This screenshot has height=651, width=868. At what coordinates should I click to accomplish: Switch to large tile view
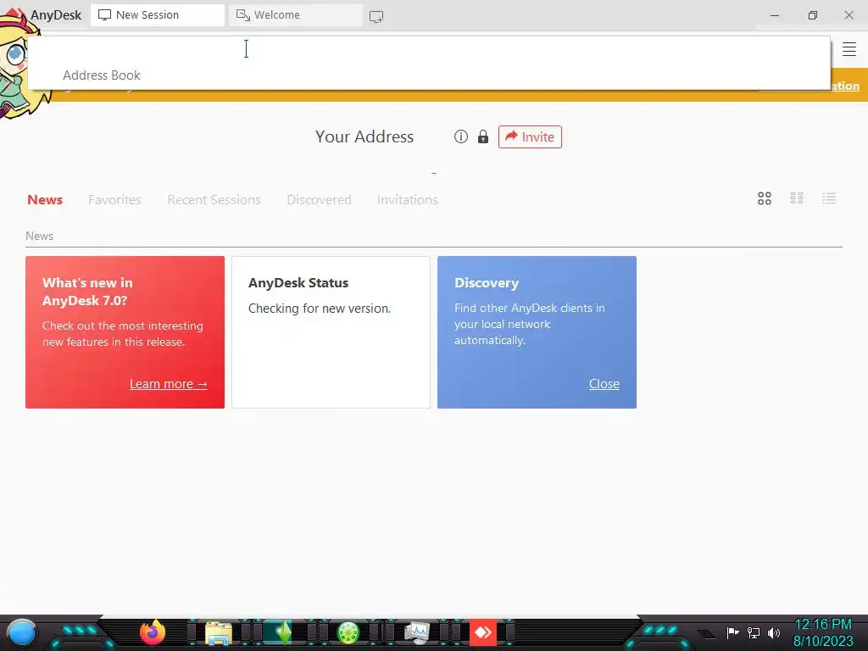[x=764, y=198]
